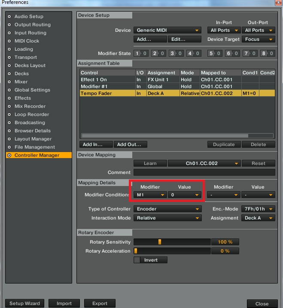Click the Rotary Sensitivity slider
The height and width of the screenshot is (308, 283).
(x=172, y=242)
